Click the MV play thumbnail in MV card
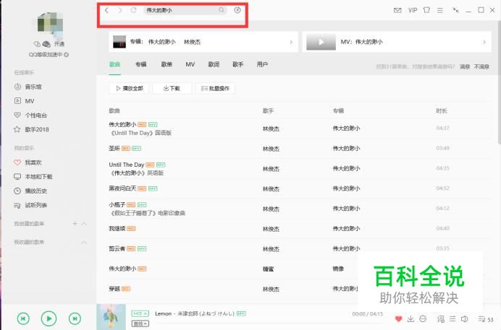The width and height of the screenshot is (501, 330). click(321, 42)
